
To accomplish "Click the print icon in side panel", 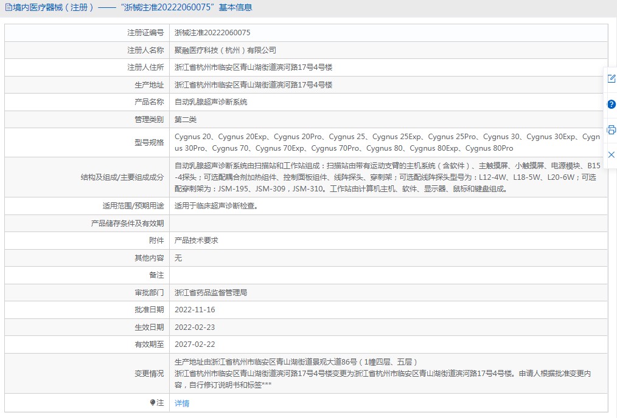I will [611, 129].
